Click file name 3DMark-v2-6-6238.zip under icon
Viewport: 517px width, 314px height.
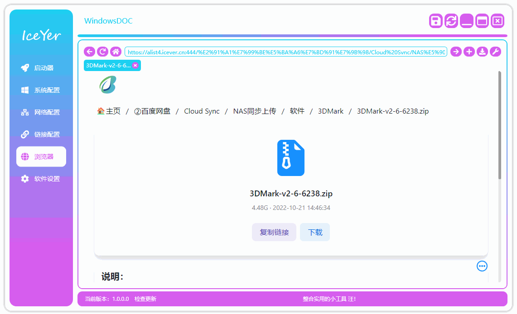(x=291, y=194)
